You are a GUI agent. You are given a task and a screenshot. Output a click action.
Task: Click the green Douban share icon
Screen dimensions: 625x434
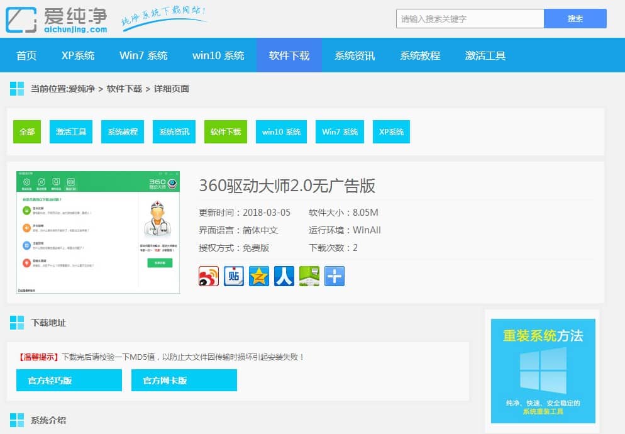[x=309, y=276]
